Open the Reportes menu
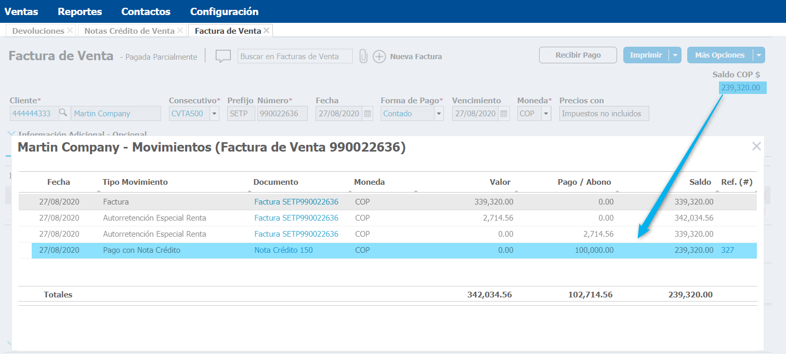Screen dimensions: 786x354 coord(80,11)
